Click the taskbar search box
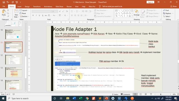This screenshot has width=179, height=101. tap(29, 98)
